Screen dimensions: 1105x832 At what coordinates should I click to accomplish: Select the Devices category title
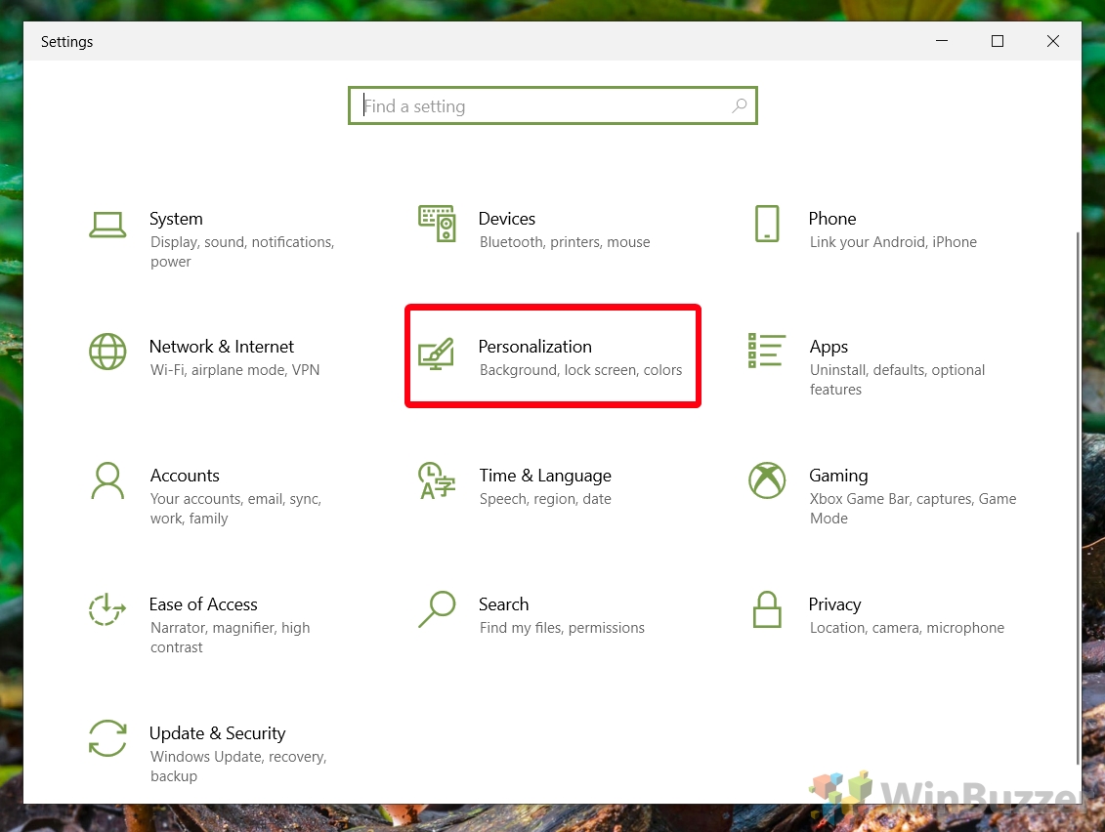click(507, 219)
